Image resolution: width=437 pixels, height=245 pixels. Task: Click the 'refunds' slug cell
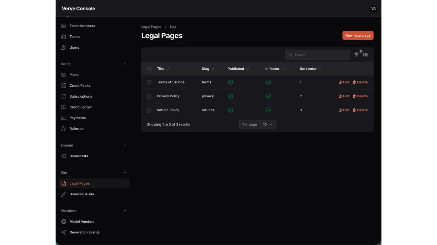(208, 110)
